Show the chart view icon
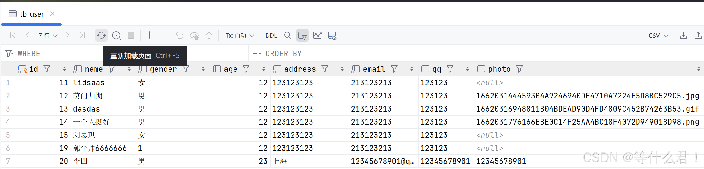This screenshot has width=704, height=169. pyautogui.click(x=317, y=35)
